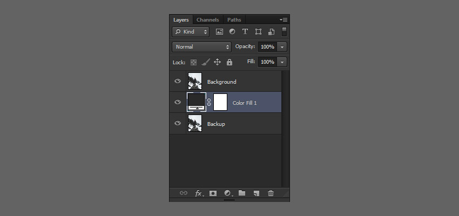Select the Backup layer name

216,124
